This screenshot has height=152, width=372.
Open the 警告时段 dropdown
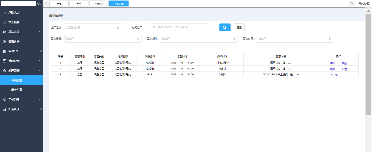(295, 39)
